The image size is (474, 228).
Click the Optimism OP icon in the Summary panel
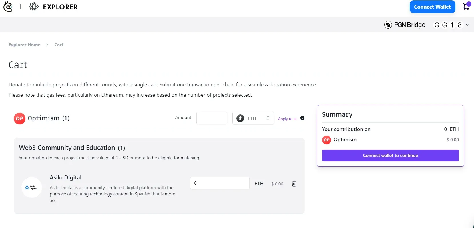[x=326, y=140]
